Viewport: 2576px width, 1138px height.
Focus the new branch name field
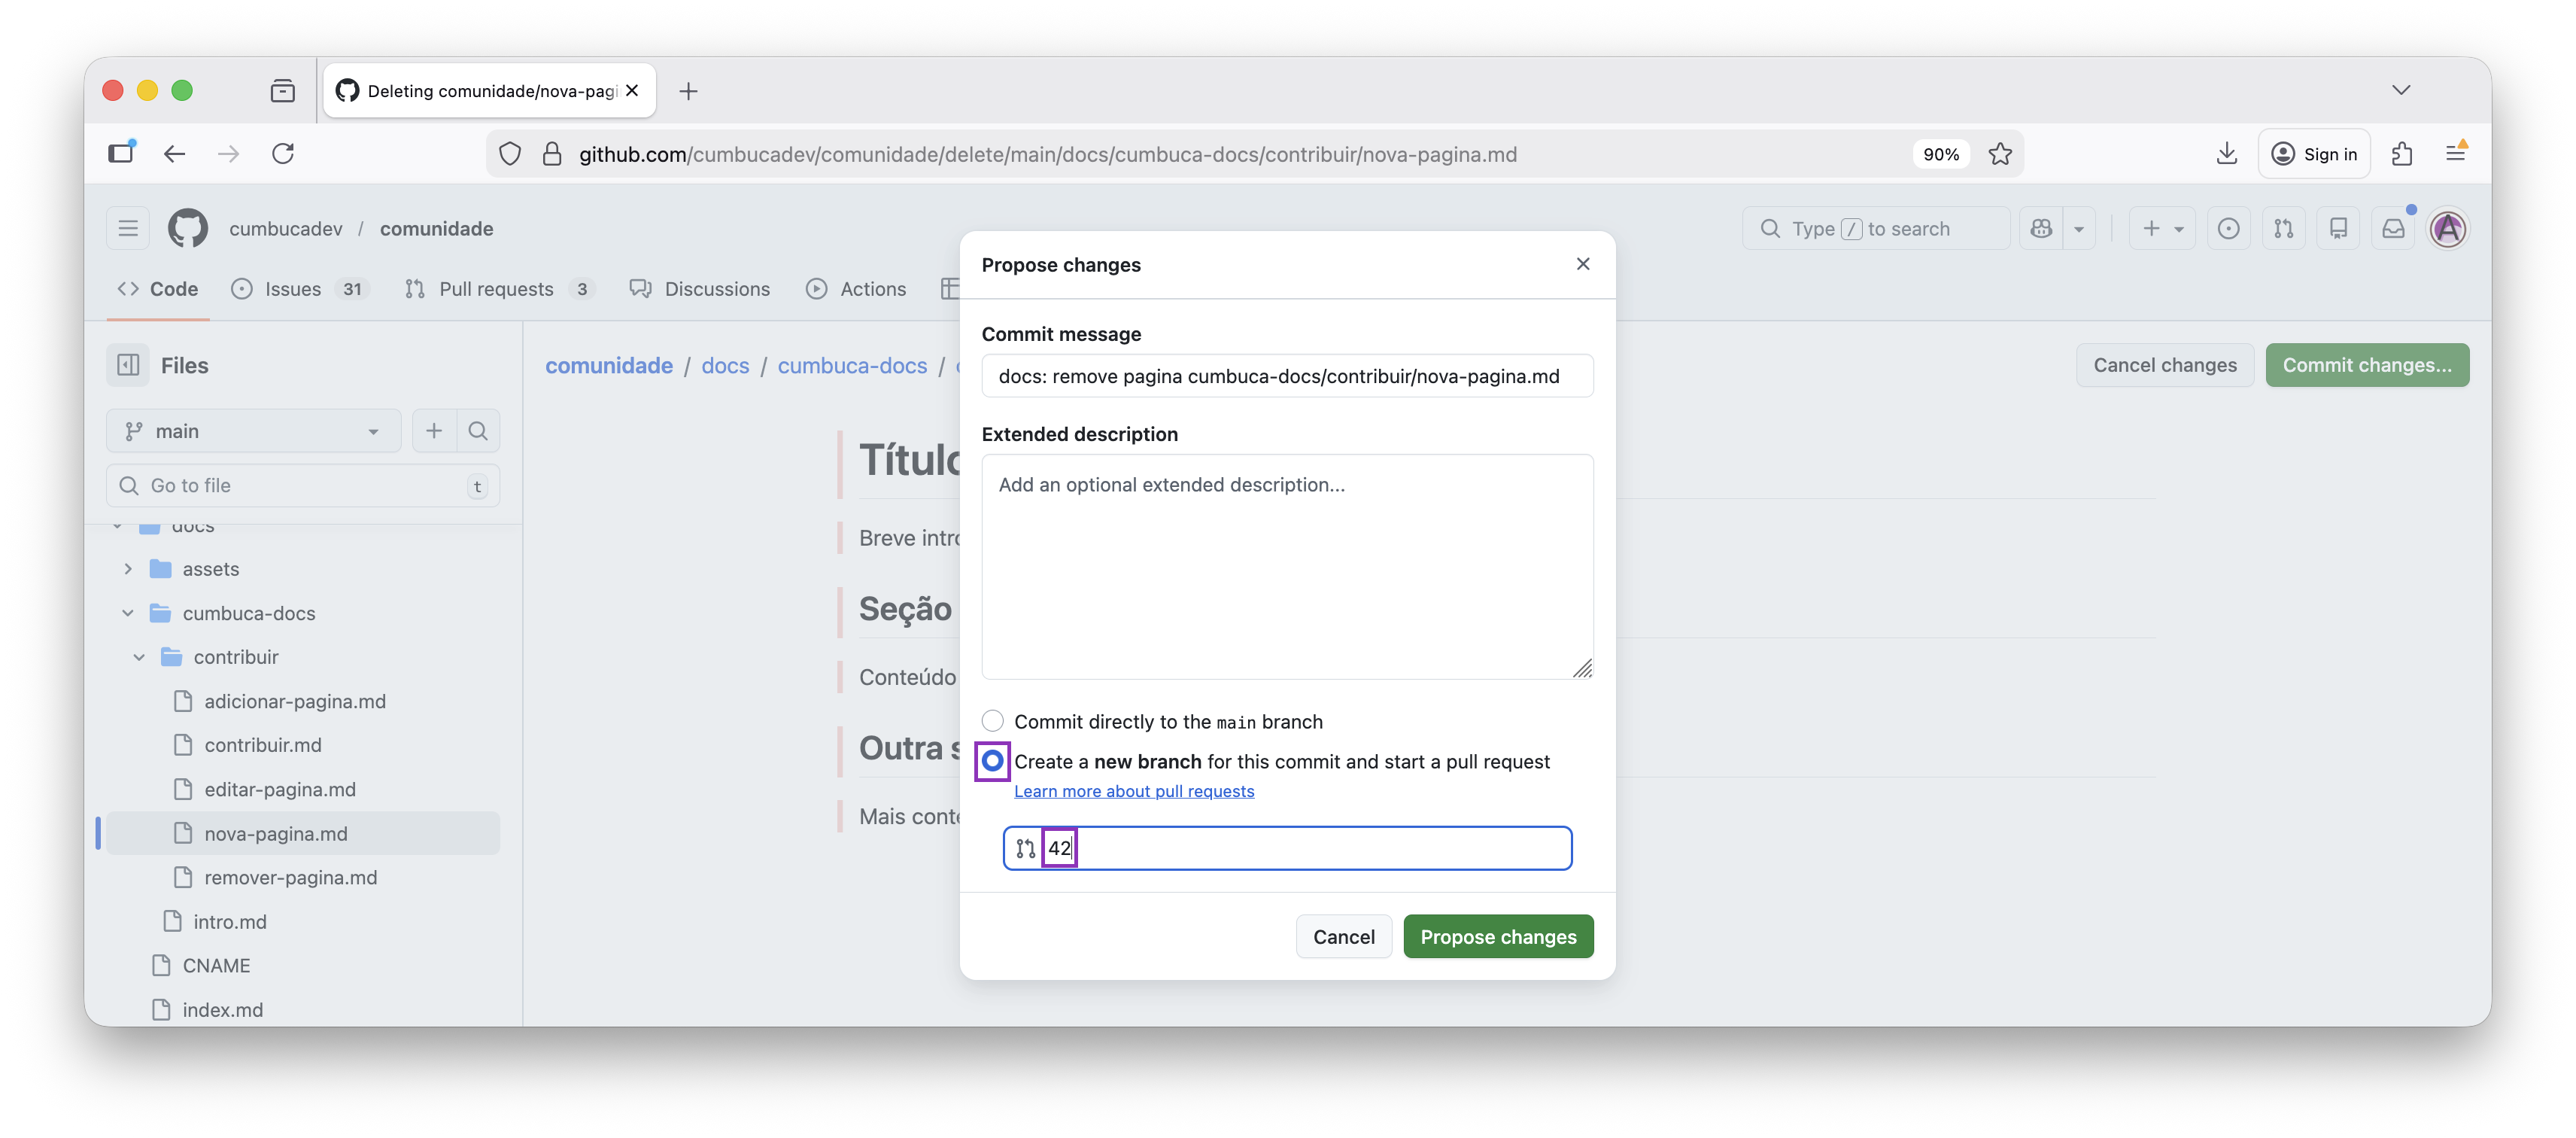1287,848
